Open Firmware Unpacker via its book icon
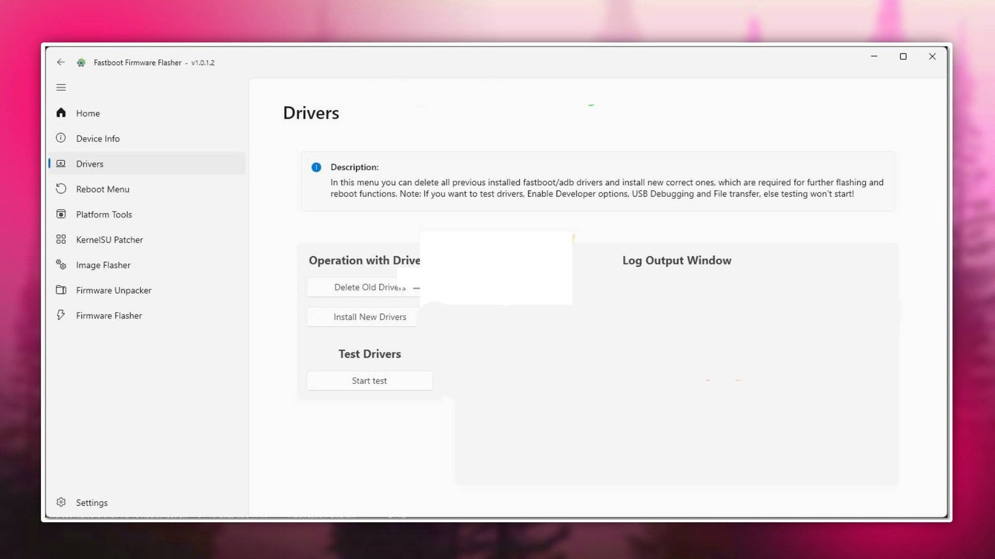 tap(61, 290)
